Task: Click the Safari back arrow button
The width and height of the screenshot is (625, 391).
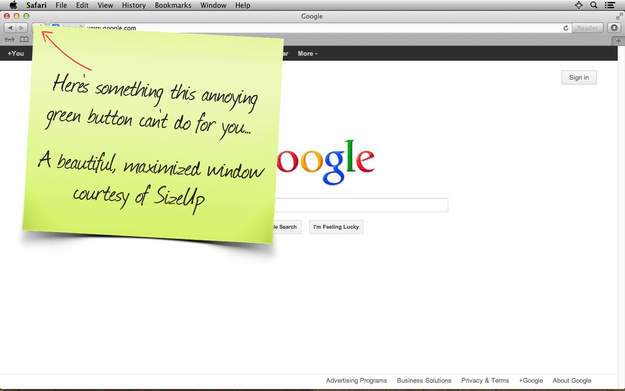Action: pyautogui.click(x=10, y=28)
